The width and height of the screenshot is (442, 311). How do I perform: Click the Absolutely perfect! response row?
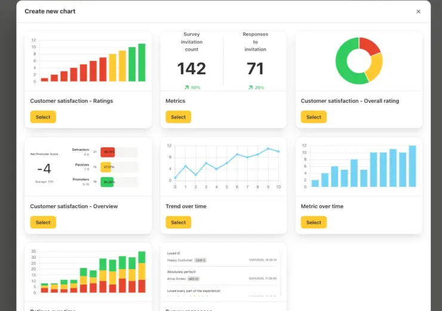(x=222, y=276)
